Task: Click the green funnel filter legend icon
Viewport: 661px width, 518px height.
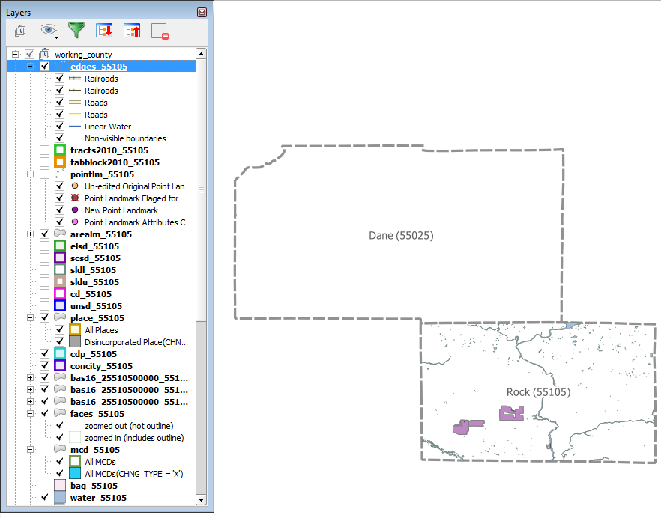Action: pyautogui.click(x=76, y=31)
